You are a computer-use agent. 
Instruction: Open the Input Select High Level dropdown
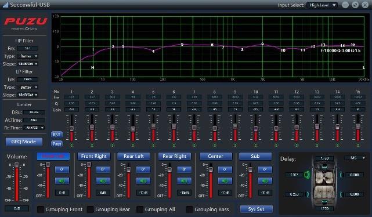coord(322,5)
